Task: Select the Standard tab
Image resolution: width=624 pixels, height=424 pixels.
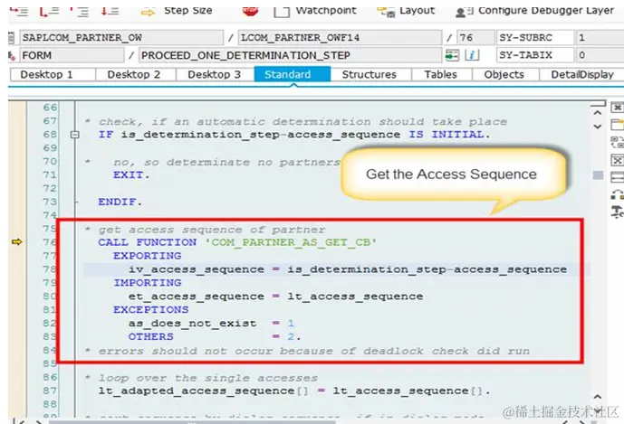Action: (x=293, y=75)
